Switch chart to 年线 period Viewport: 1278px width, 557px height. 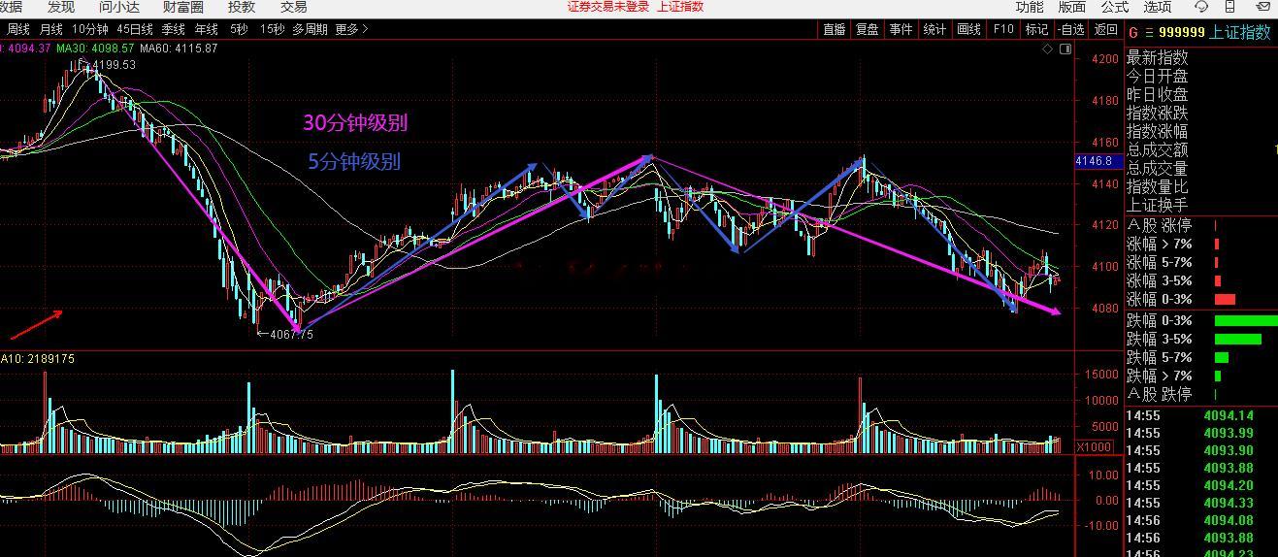[x=206, y=29]
